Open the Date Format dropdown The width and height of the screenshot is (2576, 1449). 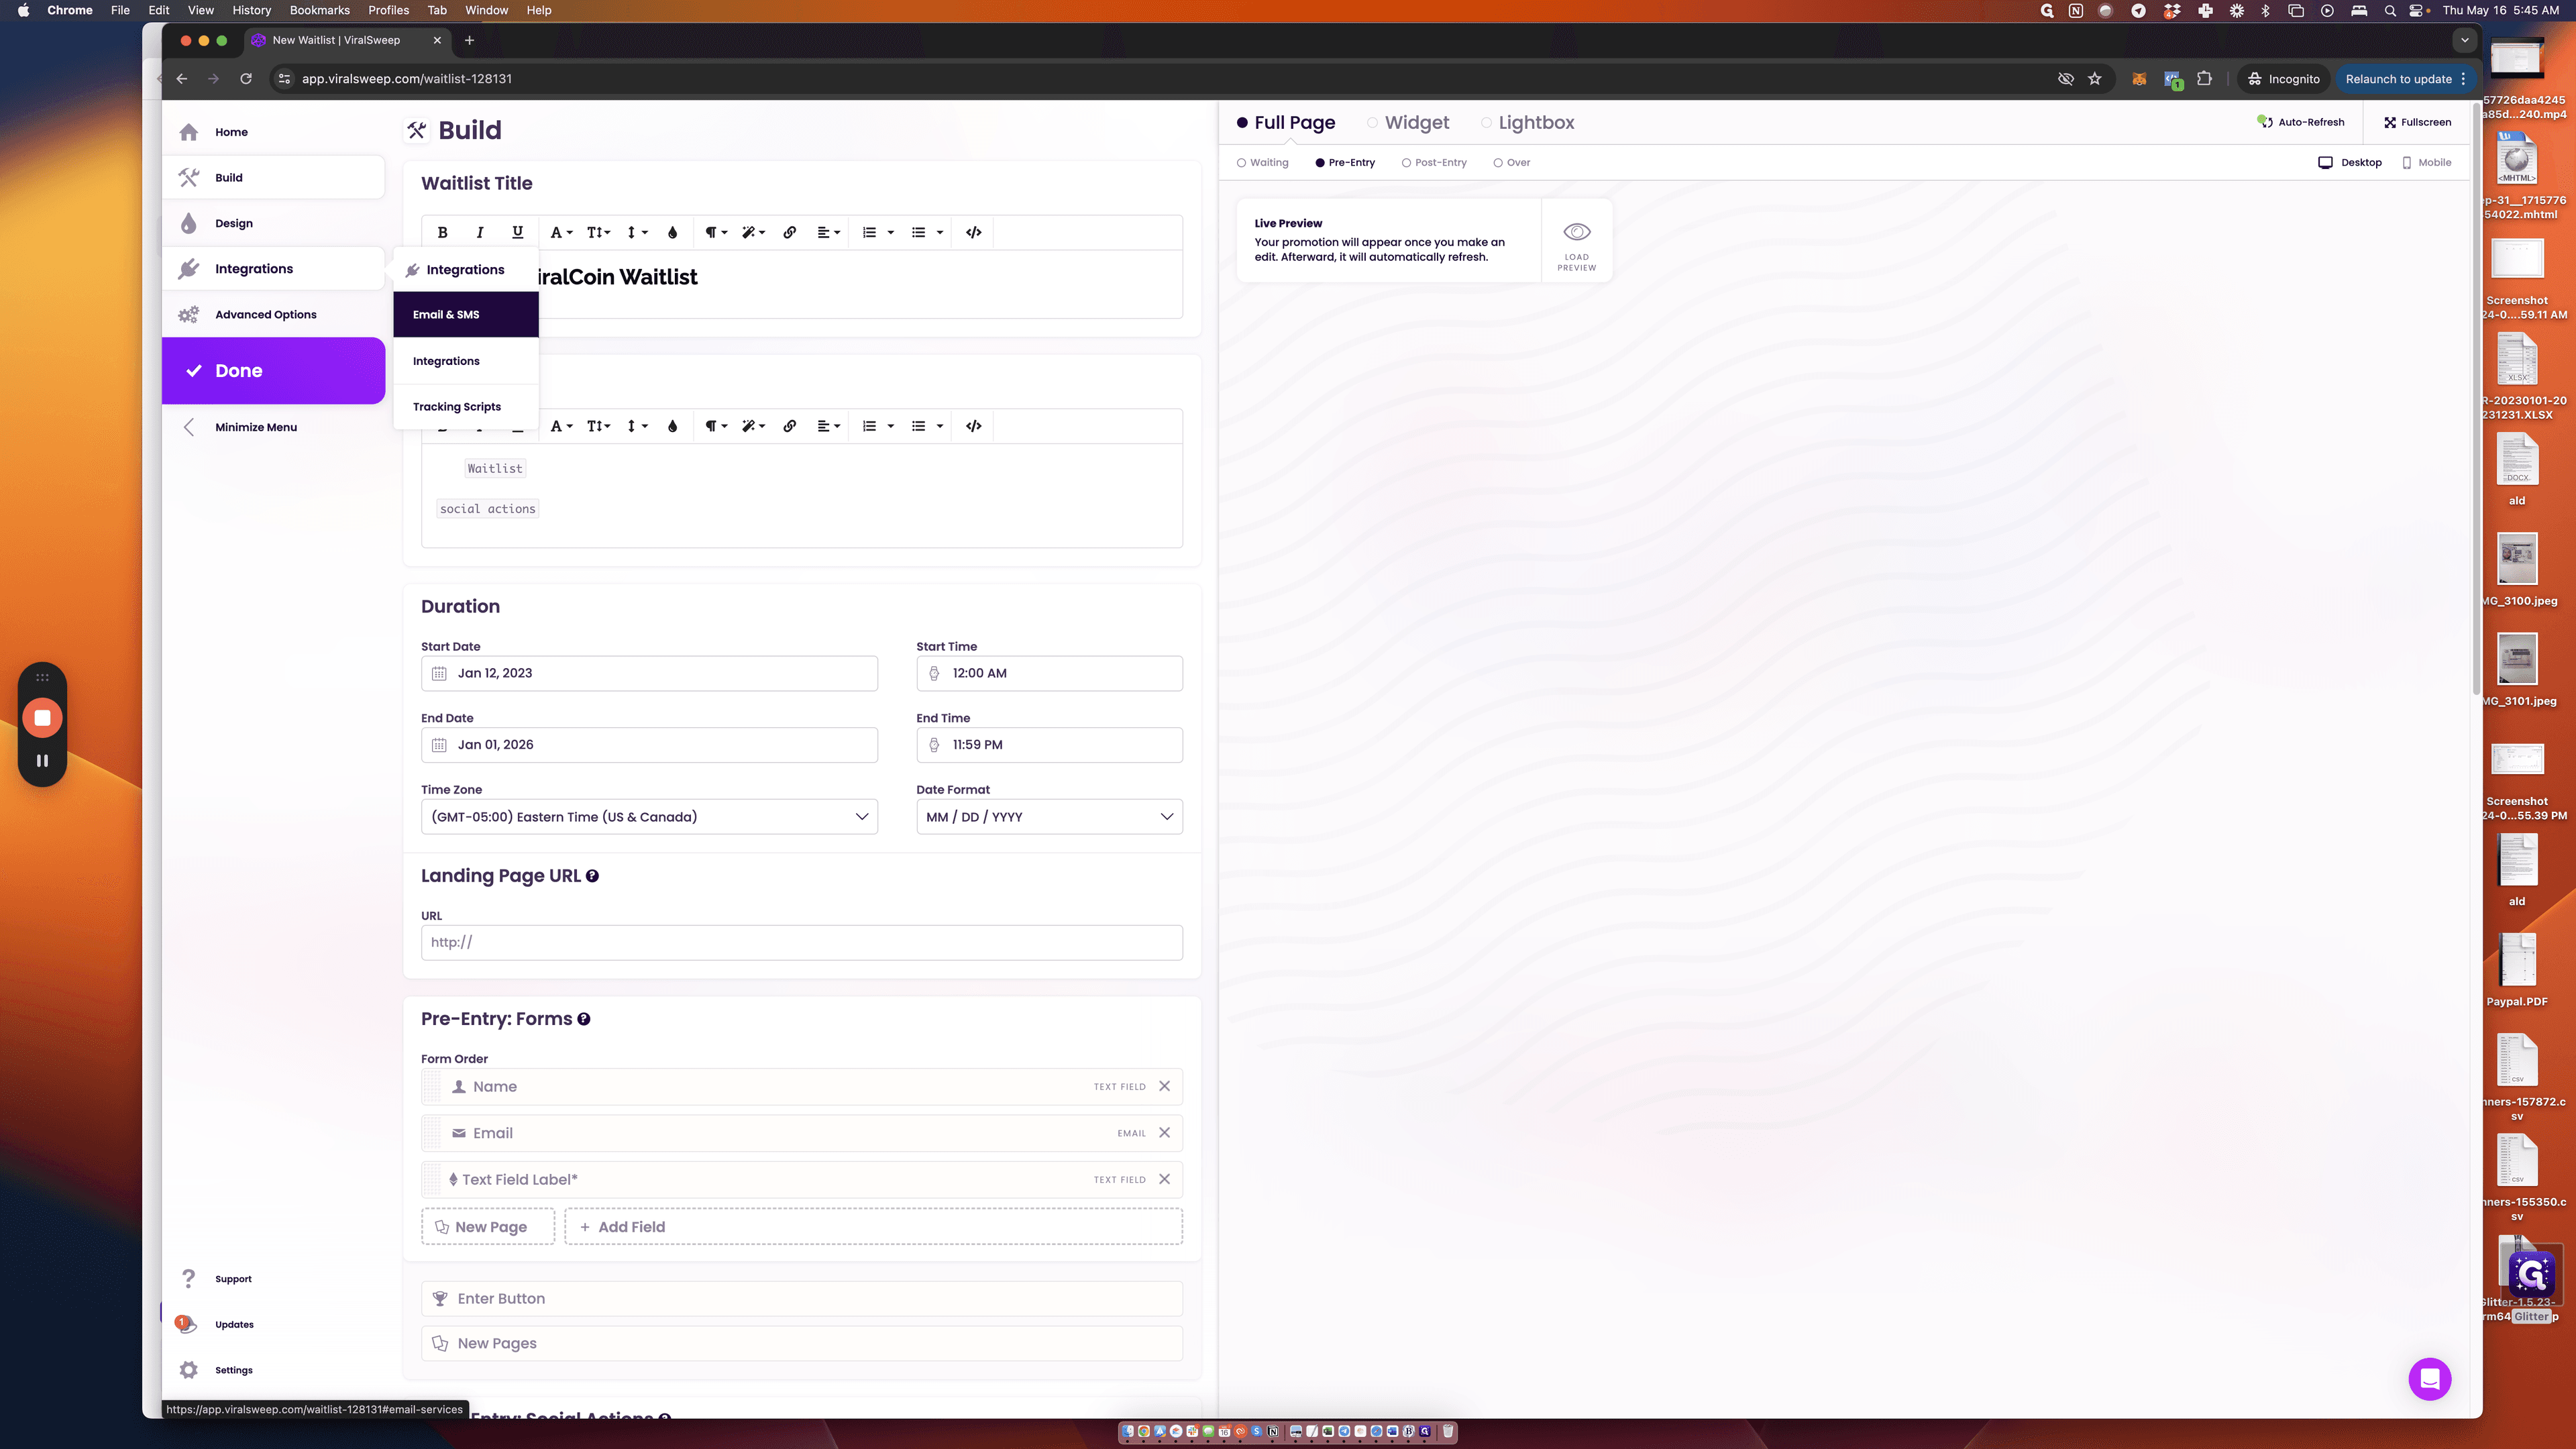click(x=1049, y=817)
